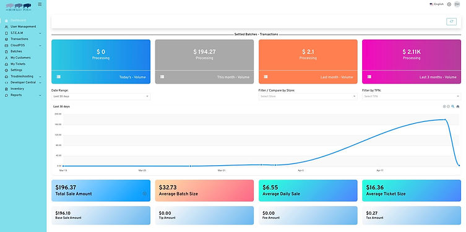Viewport: 466px width, 232px height.
Task: Expand the S.T.E.A.M submenu arrow
Action: 40,33
